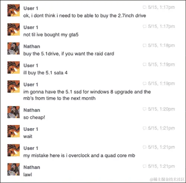Click comment icon on the 'lawl' message row
The image size is (186, 183).
pos(144,166)
